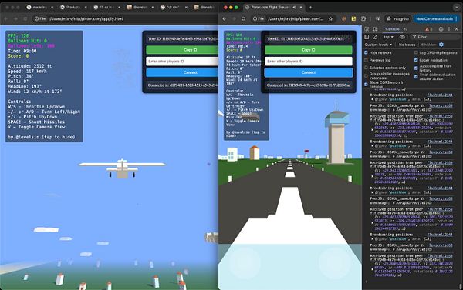Viewport: 463px width, 290px height.
Task: Toggle the DevTools device toolbar icon
Action: [375, 29]
